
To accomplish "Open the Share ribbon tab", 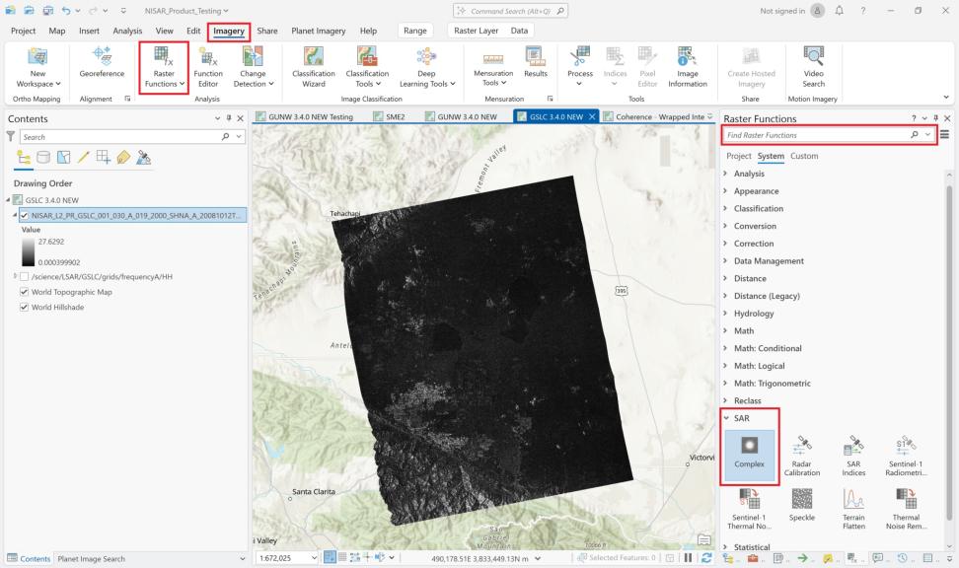I will pyautogui.click(x=267, y=31).
